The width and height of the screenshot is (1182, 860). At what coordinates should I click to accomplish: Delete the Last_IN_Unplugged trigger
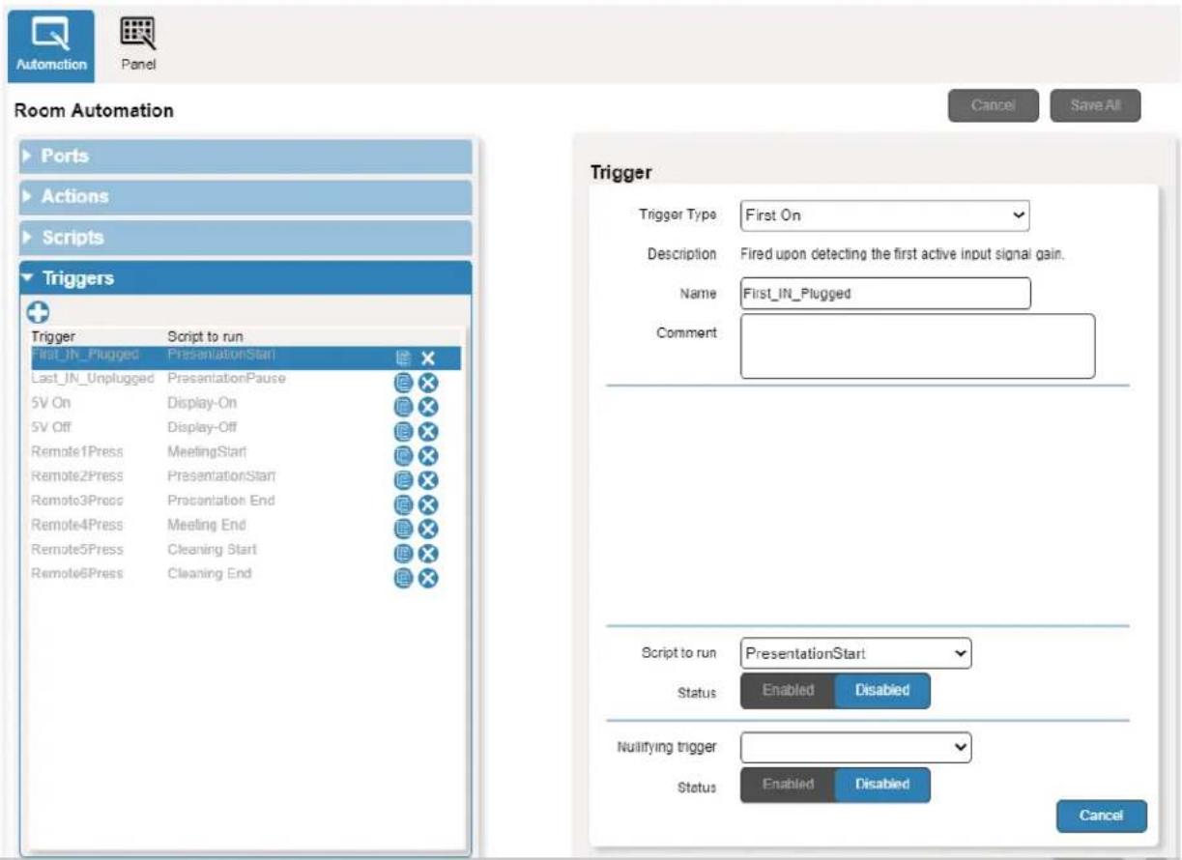point(428,384)
